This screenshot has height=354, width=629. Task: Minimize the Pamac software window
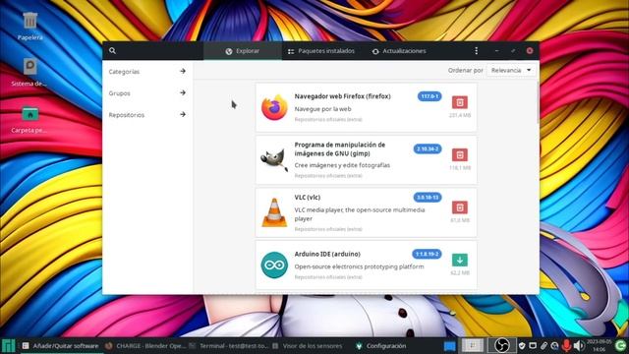coord(496,51)
